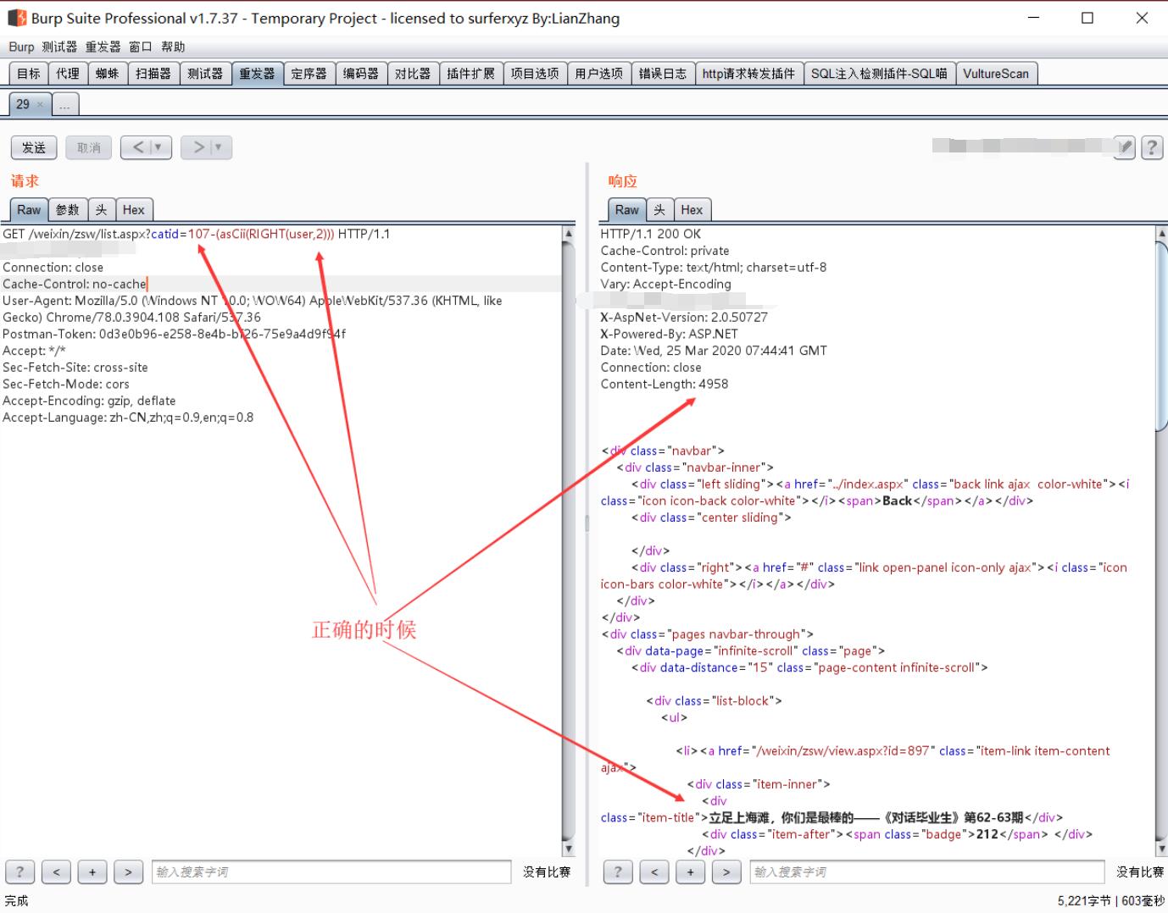Click the 'Cache-Control: no-cache' request line
This screenshot has width=1168, height=913.
75,284
